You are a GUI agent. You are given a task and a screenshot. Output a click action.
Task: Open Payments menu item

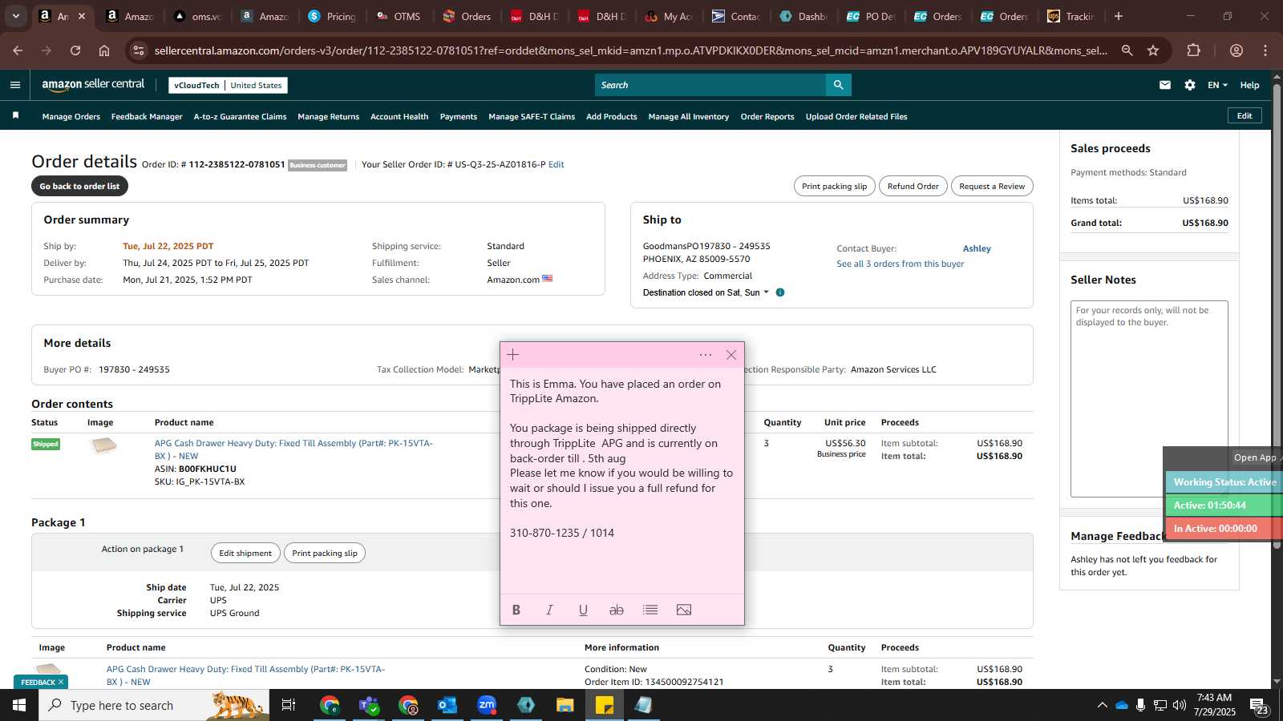point(459,116)
